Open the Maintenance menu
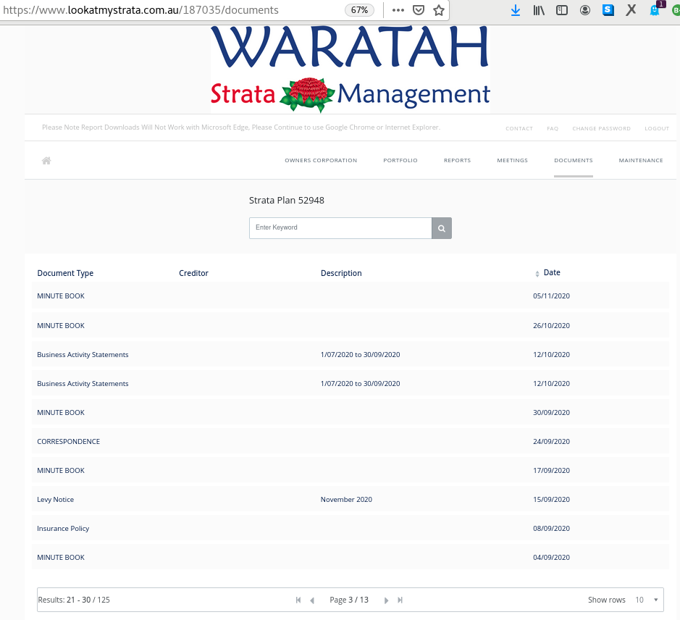The image size is (680, 620). (x=641, y=161)
